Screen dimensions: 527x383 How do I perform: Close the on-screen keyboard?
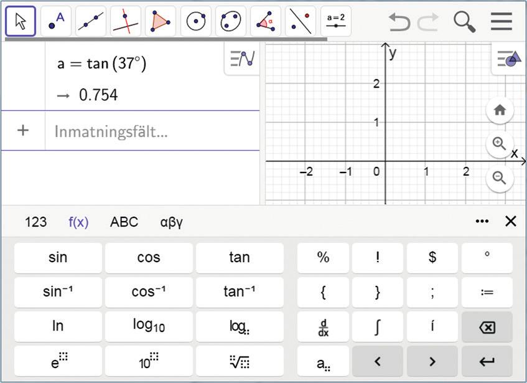pos(511,221)
